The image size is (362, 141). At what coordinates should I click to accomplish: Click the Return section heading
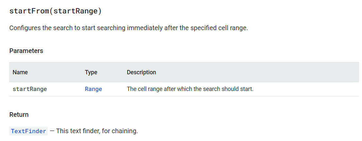(19, 115)
